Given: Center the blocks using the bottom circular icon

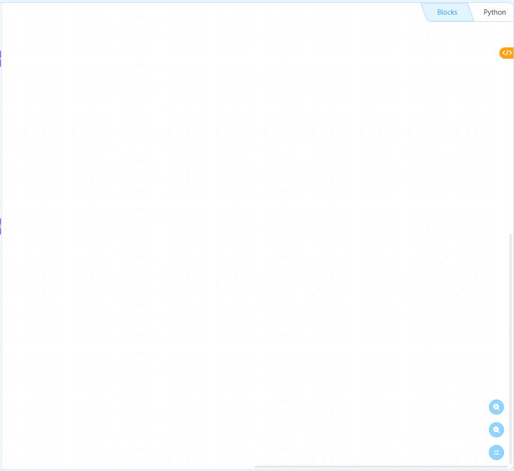Looking at the screenshot, I should coord(496,452).
